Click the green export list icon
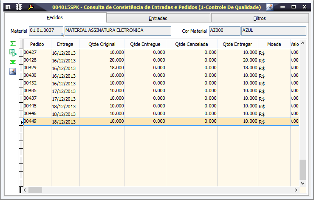The height and width of the screenshot is (200, 314). point(13,53)
